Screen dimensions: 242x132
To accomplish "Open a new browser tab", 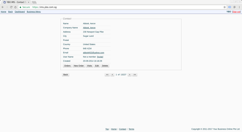I will [34, 2].
